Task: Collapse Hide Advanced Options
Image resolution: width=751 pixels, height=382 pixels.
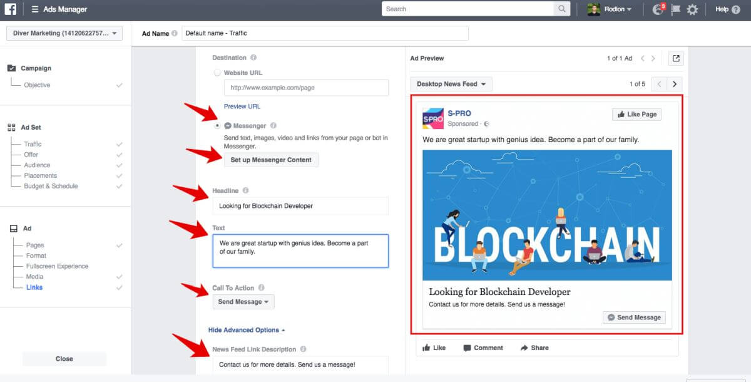Action: pos(247,330)
